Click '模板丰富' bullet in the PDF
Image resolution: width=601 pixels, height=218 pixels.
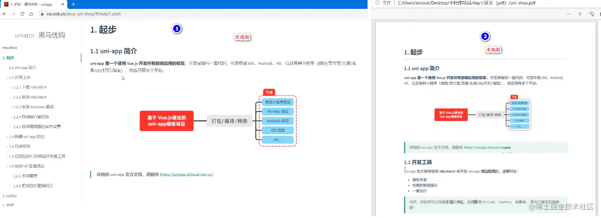pyautogui.click(x=419, y=180)
